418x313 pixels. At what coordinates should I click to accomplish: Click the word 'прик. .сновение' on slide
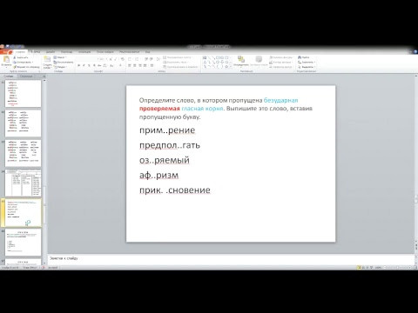(x=175, y=190)
